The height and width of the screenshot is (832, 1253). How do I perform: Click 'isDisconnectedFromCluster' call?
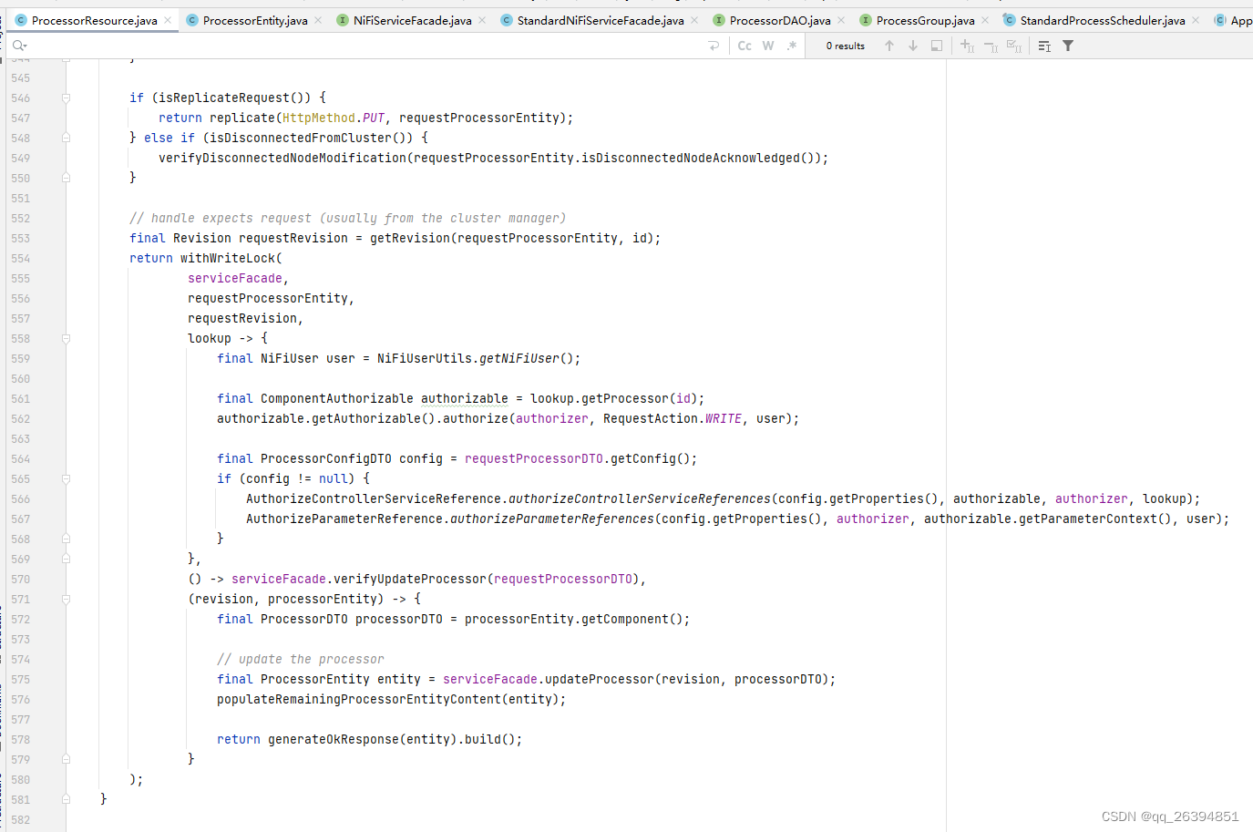pos(301,138)
